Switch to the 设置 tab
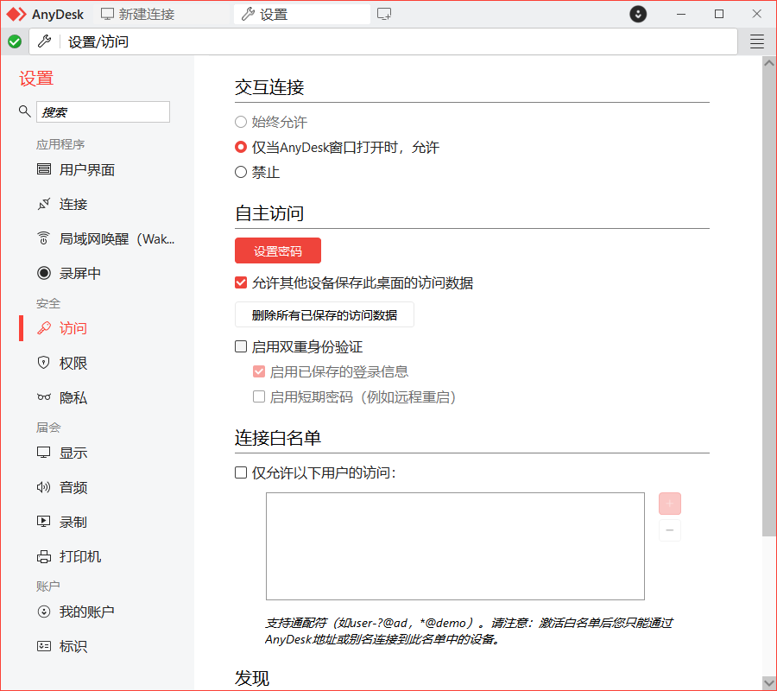Image resolution: width=777 pixels, height=691 pixels. tap(302, 15)
